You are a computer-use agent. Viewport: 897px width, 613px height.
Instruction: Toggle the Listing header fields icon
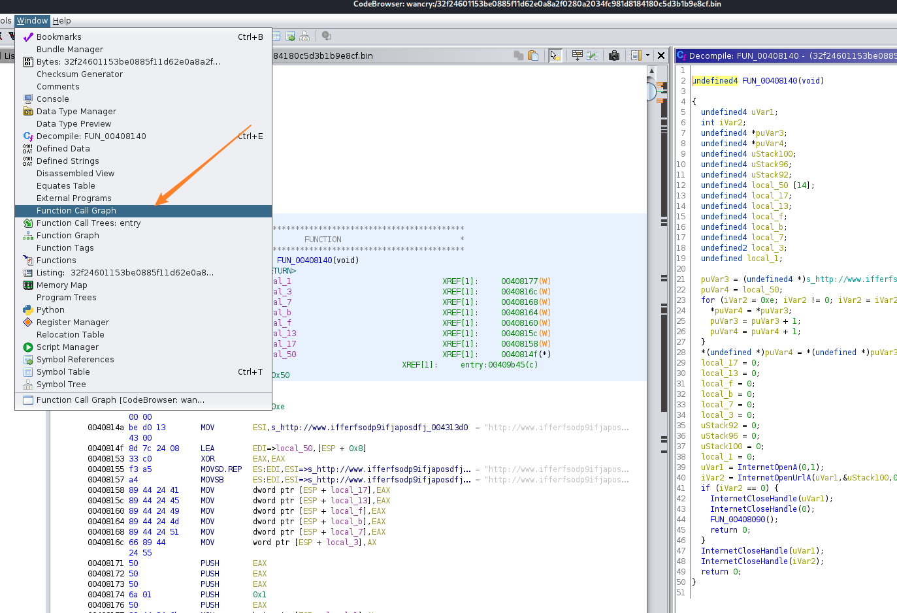pyautogui.click(x=636, y=55)
